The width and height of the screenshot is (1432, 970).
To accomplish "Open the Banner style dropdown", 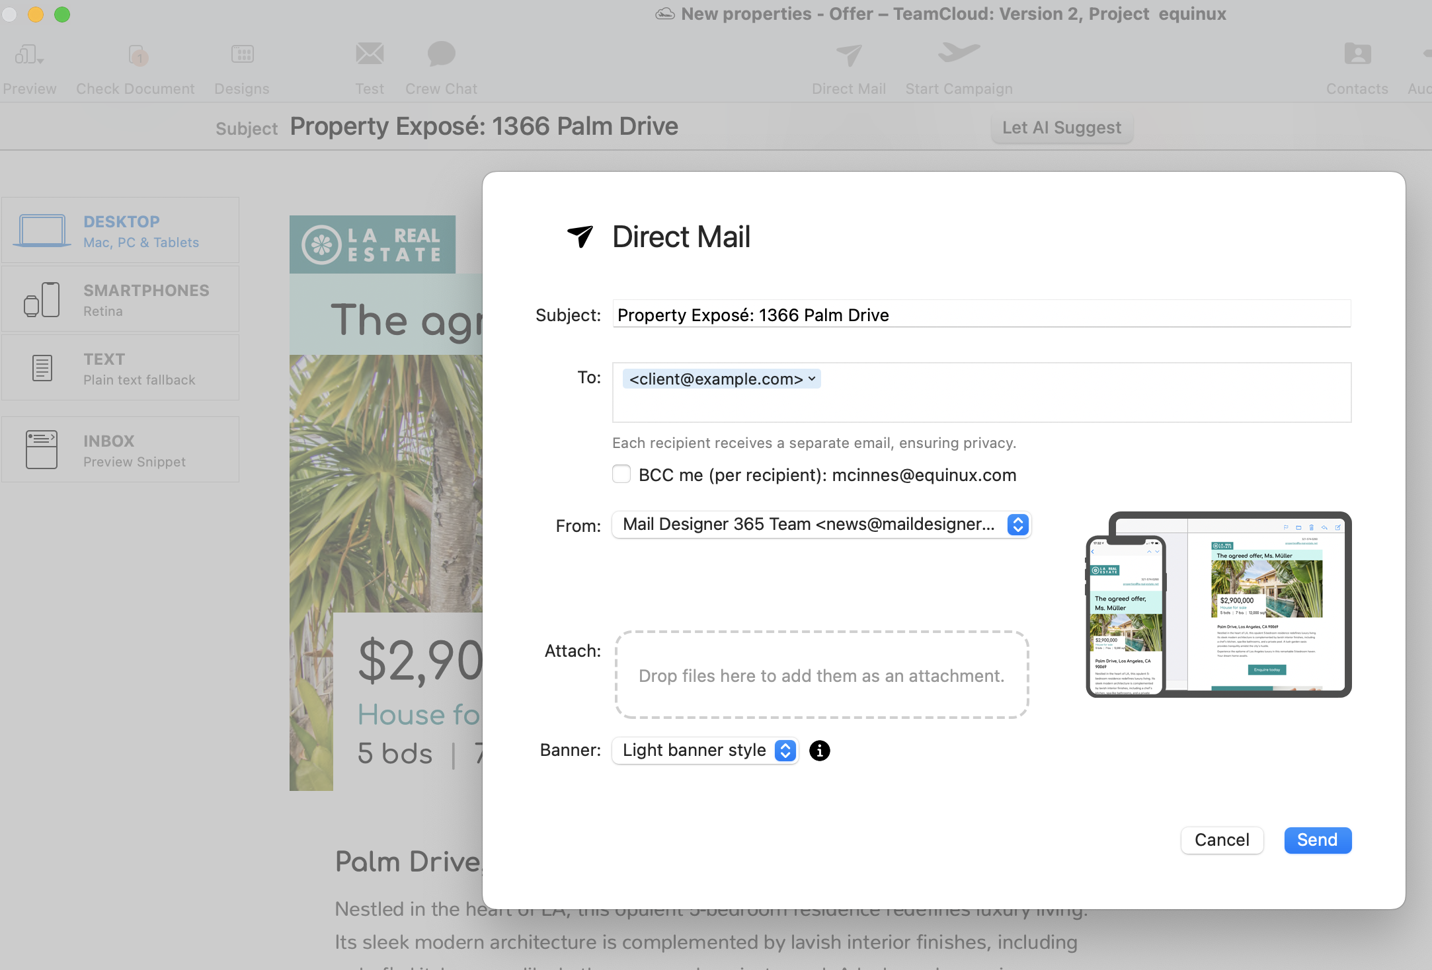I will 705,751.
